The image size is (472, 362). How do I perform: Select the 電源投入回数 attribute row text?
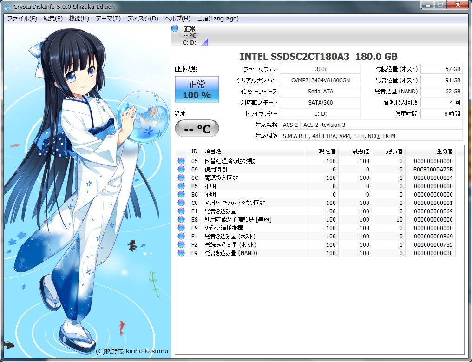[x=221, y=178]
